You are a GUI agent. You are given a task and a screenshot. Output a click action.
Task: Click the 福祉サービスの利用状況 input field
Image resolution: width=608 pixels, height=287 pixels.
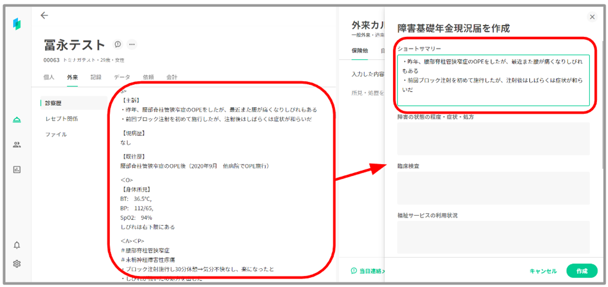(493, 237)
